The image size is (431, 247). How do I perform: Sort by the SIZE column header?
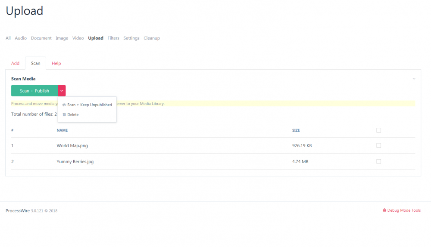click(x=296, y=130)
